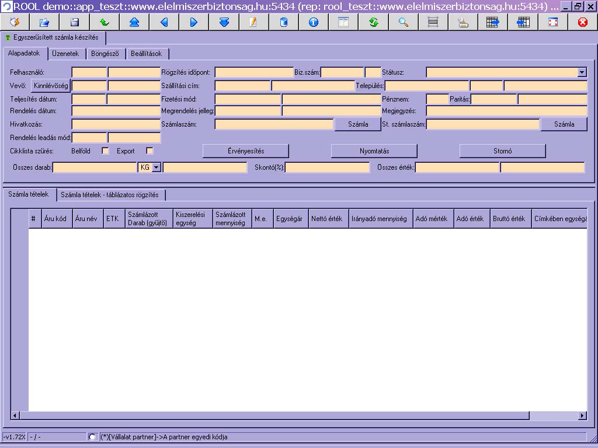Click the floppy disk save icon
The image size is (598, 448).
click(x=75, y=22)
